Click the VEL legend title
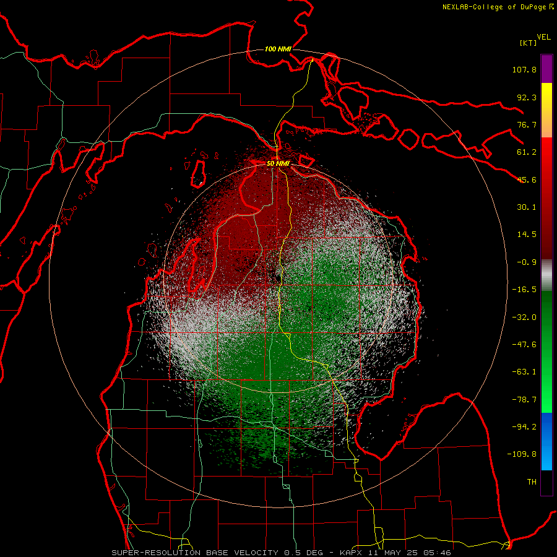The height and width of the screenshot is (557, 557). pyautogui.click(x=543, y=37)
